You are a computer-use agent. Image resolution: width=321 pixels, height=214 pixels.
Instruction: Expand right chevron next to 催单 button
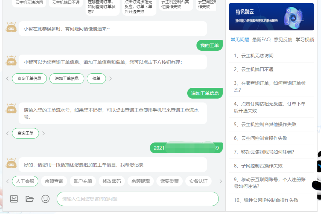click(111, 79)
